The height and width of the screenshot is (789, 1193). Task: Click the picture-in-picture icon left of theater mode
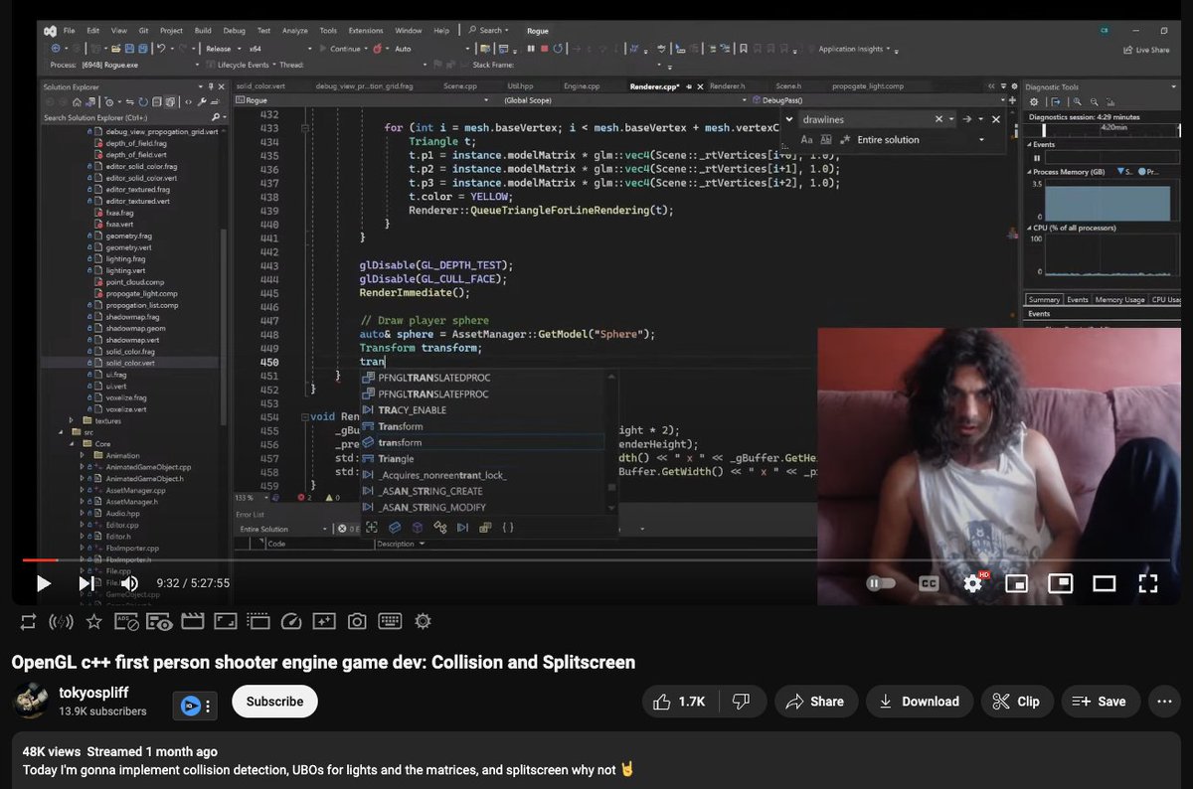[x=1060, y=583]
